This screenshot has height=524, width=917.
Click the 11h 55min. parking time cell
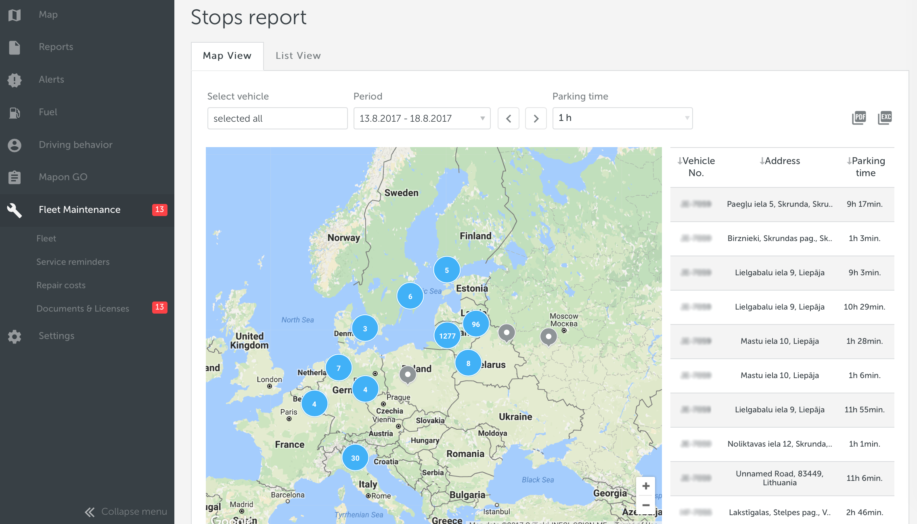(x=865, y=410)
